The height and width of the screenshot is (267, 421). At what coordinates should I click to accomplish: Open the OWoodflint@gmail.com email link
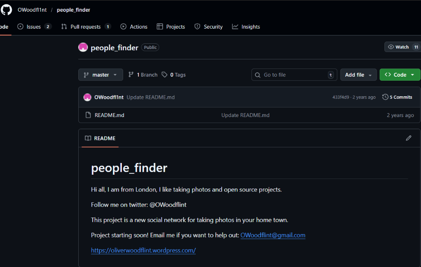tap(273, 235)
